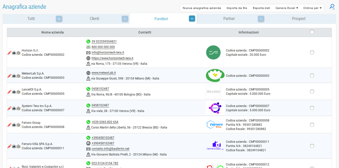The width and height of the screenshot is (339, 168).
Task: Edit Horizon S.r.l. with the pencil icon
Action: (9, 53)
